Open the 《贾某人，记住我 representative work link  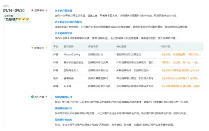[180, 63]
